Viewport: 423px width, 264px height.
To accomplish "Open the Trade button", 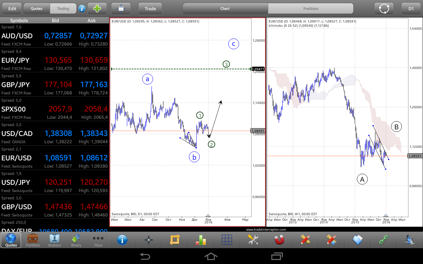I will [x=150, y=9].
